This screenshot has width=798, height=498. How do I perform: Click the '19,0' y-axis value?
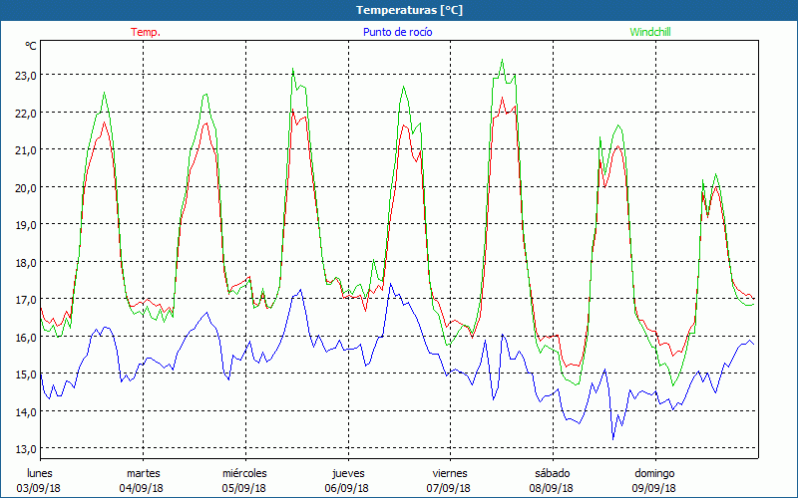point(26,225)
